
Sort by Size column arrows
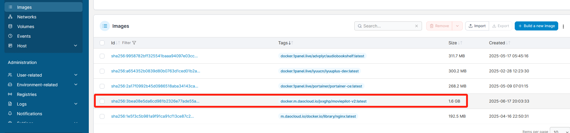click(x=460, y=43)
